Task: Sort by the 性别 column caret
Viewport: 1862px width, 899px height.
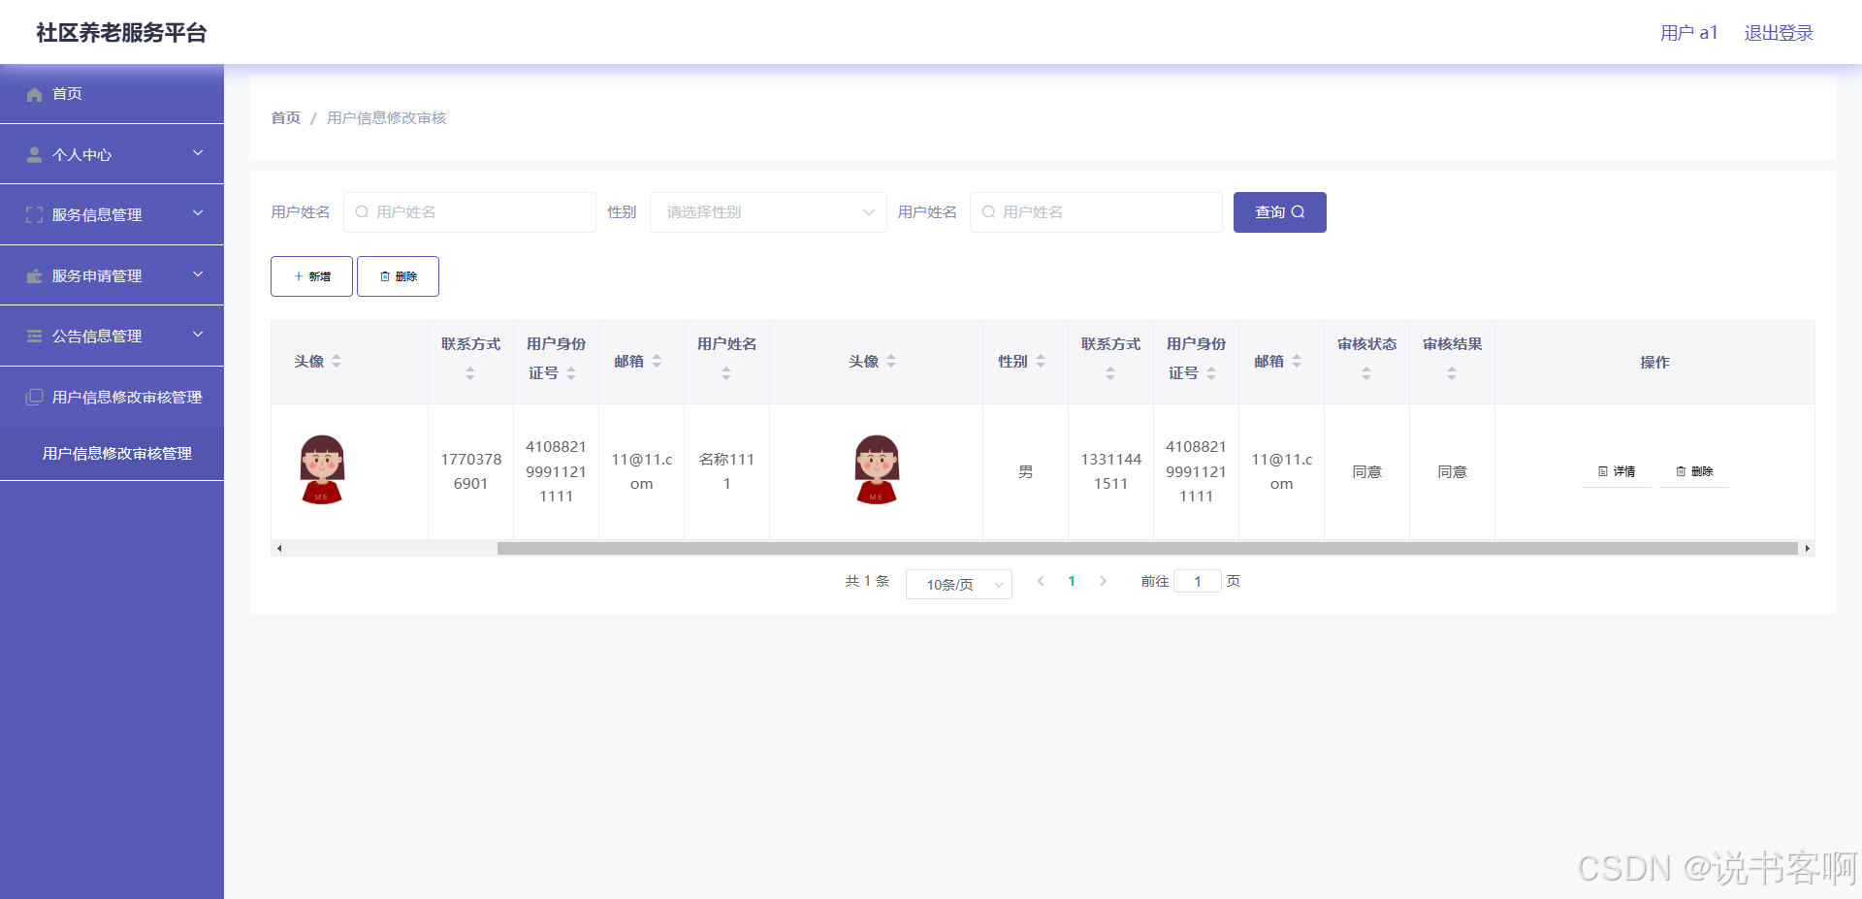Action: (1041, 361)
